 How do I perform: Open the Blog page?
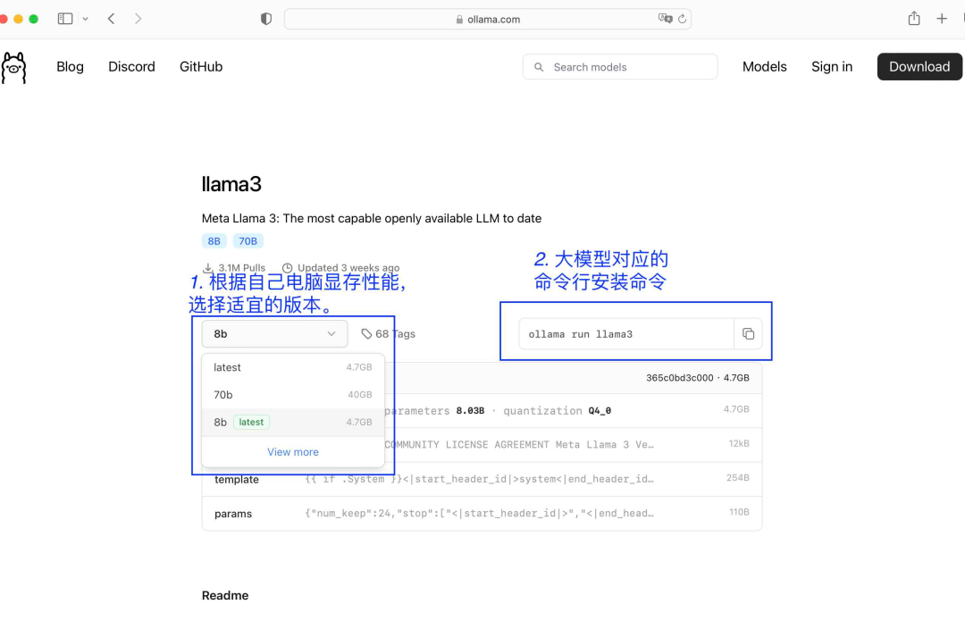pos(70,67)
